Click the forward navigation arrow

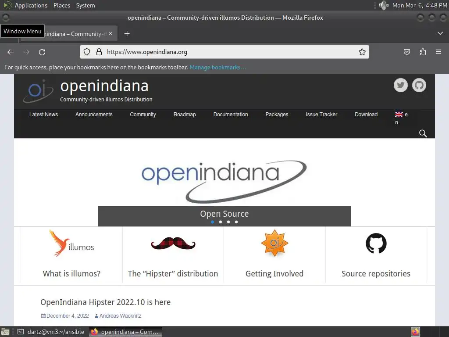click(x=26, y=52)
